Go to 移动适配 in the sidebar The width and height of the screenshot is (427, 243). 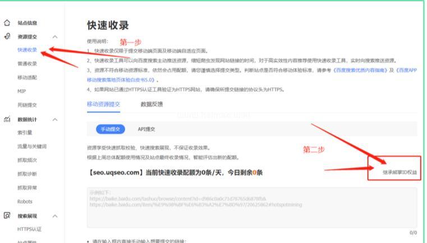(x=27, y=77)
